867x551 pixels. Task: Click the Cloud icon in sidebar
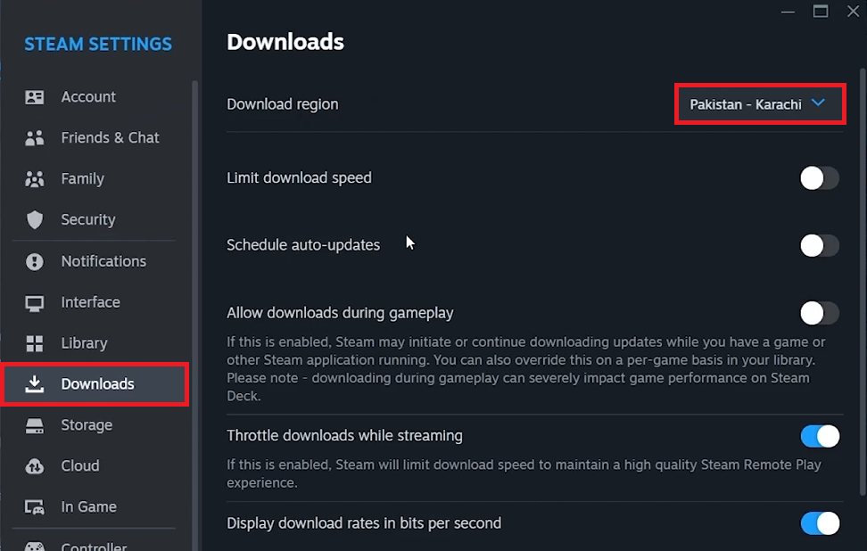tap(34, 466)
